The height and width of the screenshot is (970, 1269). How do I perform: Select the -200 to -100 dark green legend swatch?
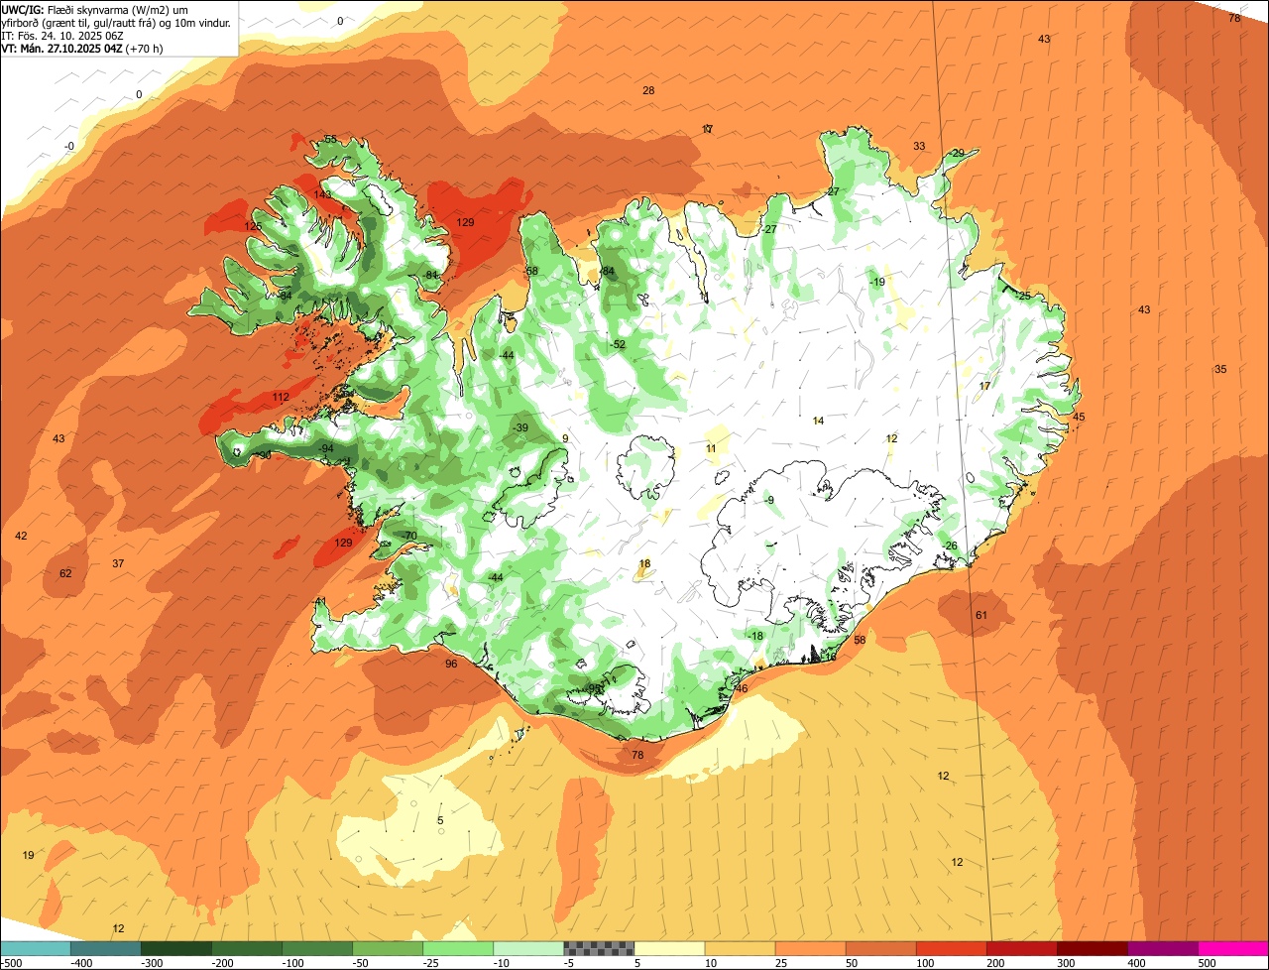pyautogui.click(x=247, y=948)
